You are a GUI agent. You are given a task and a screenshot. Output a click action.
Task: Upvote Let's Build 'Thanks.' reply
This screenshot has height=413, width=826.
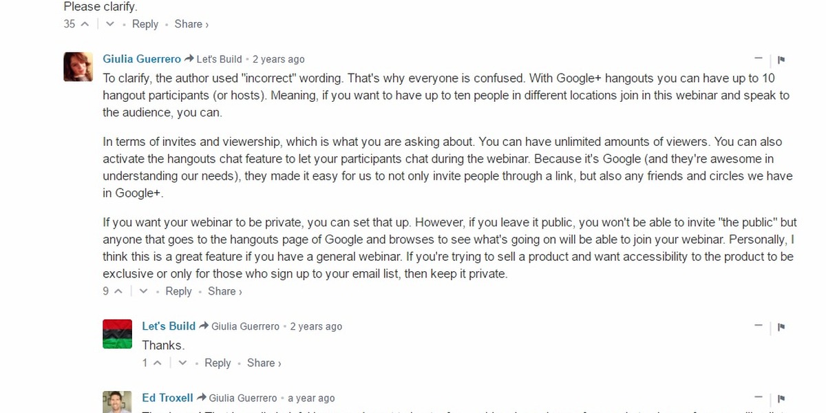[x=157, y=363]
